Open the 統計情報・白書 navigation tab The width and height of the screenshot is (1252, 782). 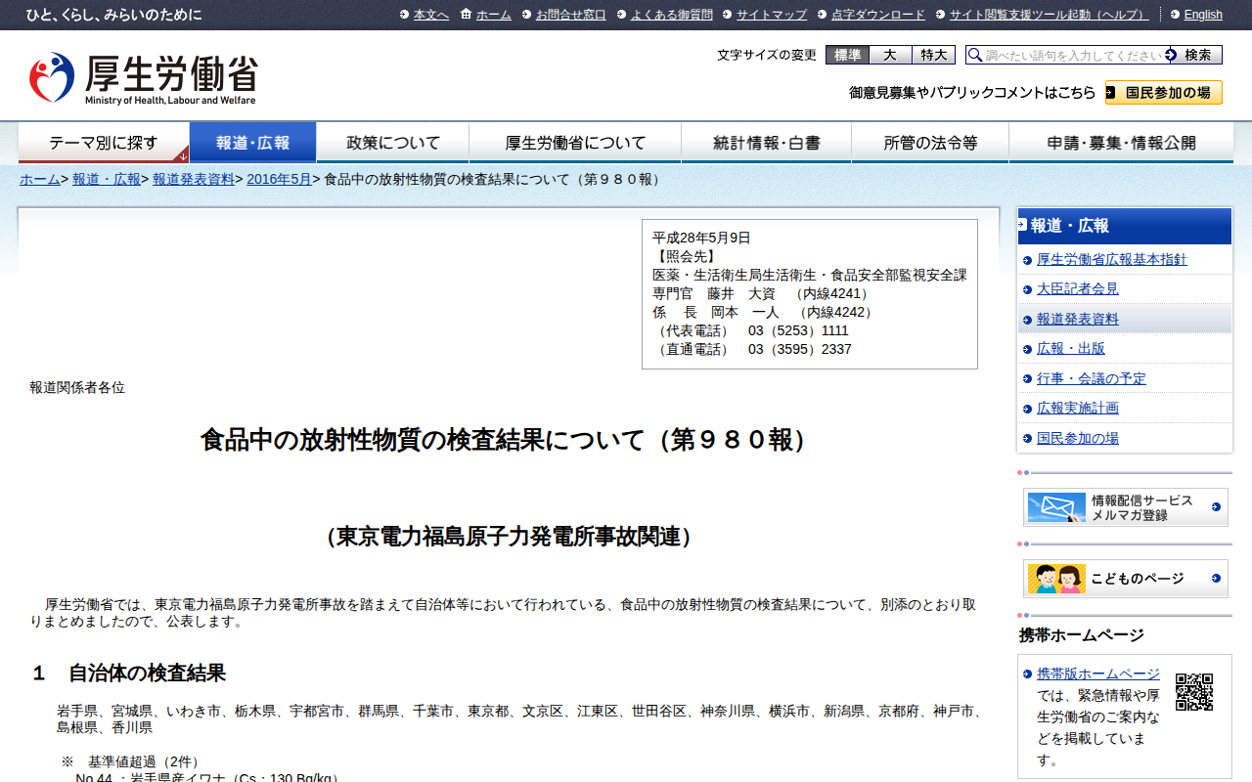tap(767, 143)
